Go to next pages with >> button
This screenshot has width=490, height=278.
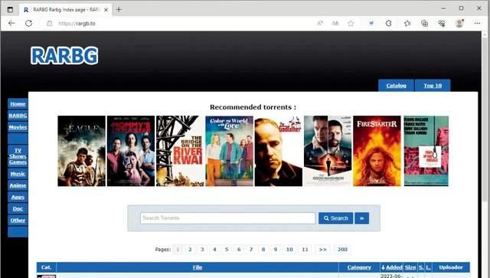322,249
